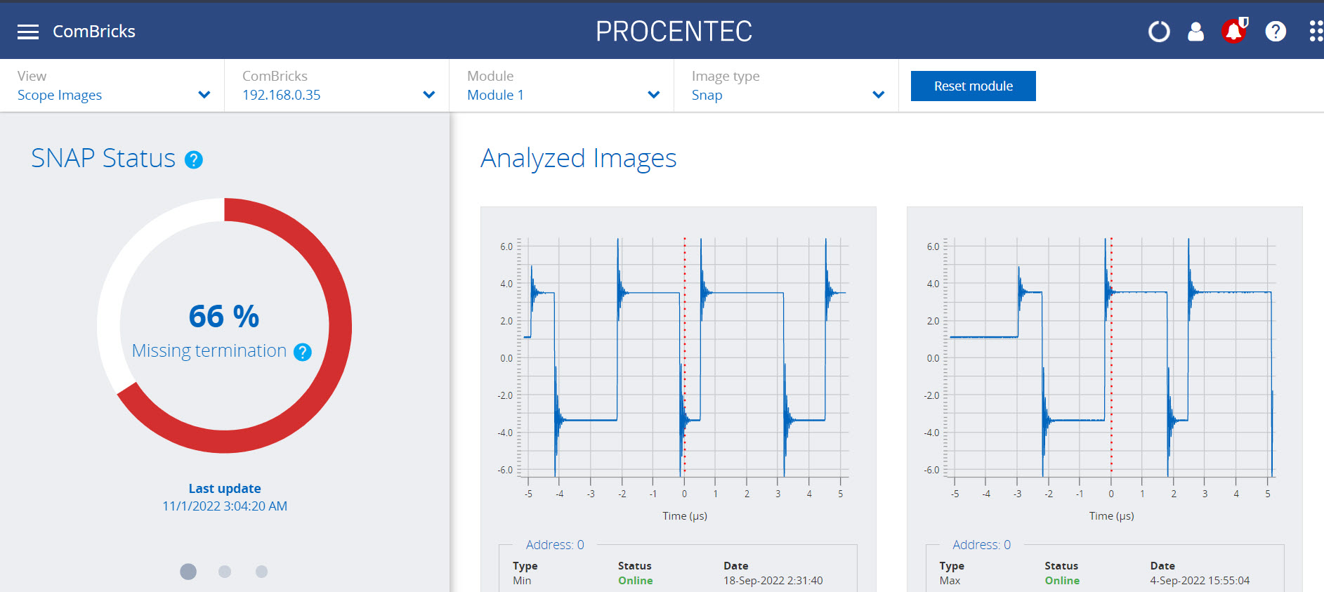
Task: Click the Address: 0 label of Min image
Action: coord(555,545)
